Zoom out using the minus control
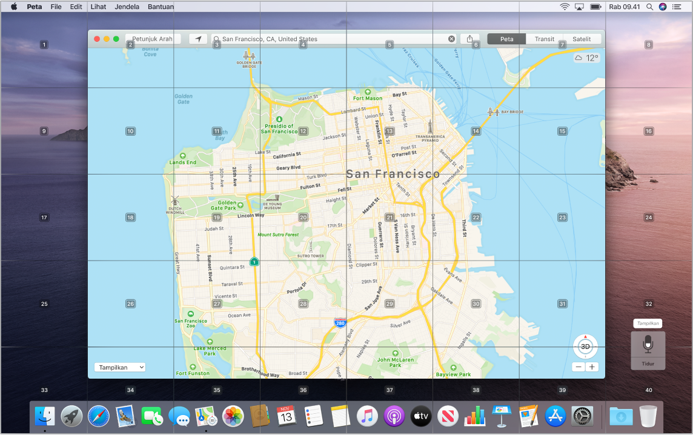This screenshot has height=435, width=693. [578, 366]
